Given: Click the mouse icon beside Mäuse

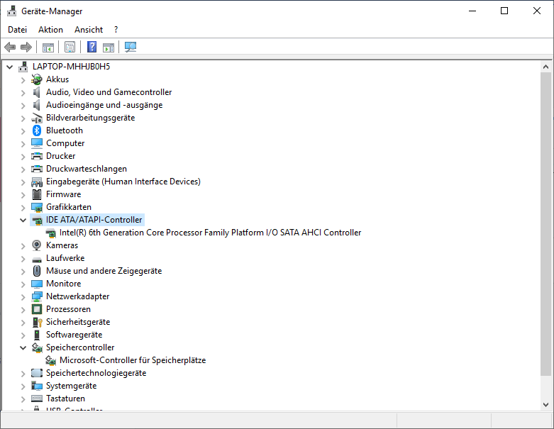Looking at the screenshot, I should (37, 271).
